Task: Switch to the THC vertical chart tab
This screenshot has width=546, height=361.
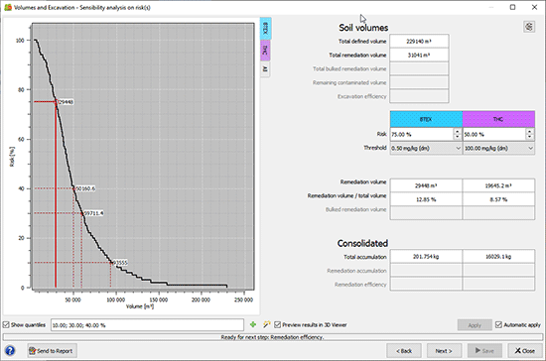Action: [x=265, y=50]
